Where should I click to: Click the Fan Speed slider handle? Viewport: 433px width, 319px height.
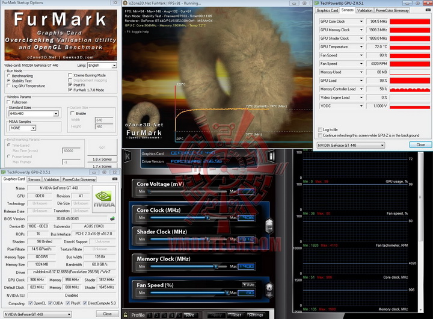coord(227,293)
